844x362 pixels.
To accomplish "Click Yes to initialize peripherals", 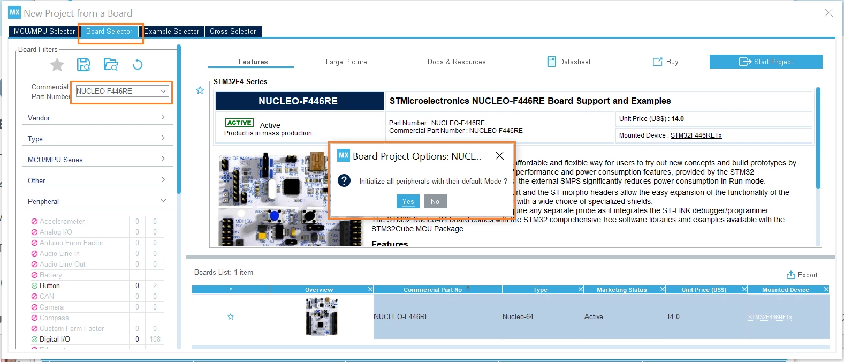I will click(x=408, y=201).
